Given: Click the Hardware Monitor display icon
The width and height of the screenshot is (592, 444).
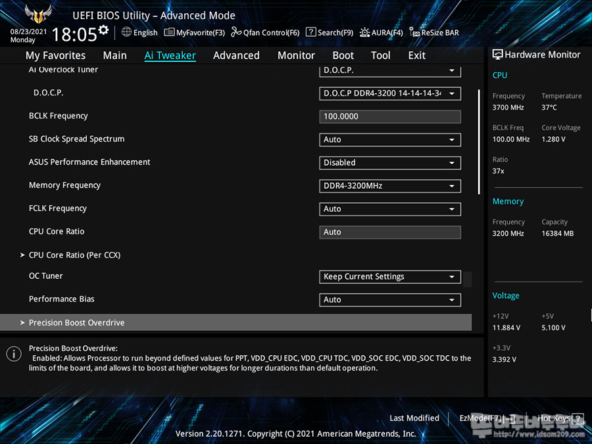Looking at the screenshot, I should click(498, 55).
